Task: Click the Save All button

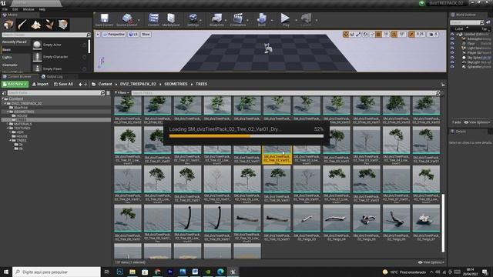Action: point(63,84)
